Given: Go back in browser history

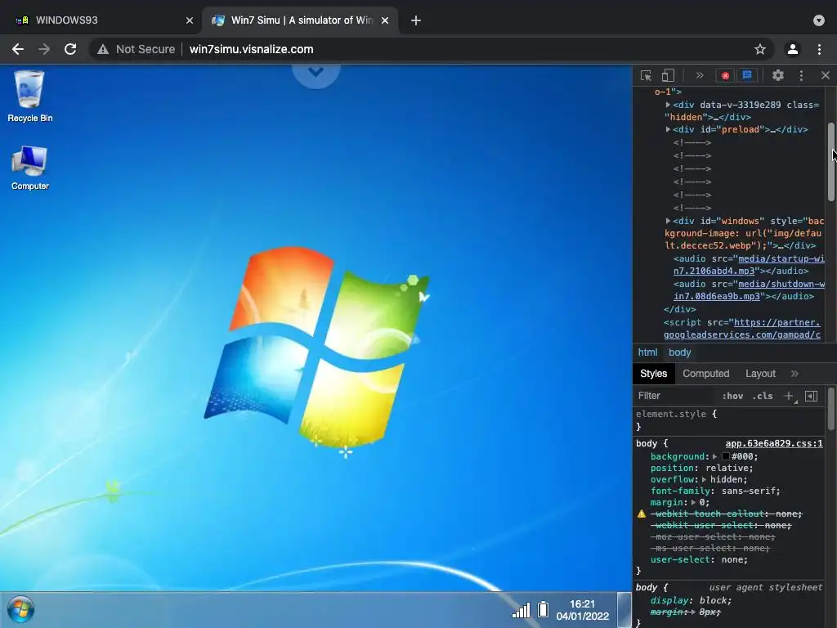Looking at the screenshot, I should click(18, 49).
